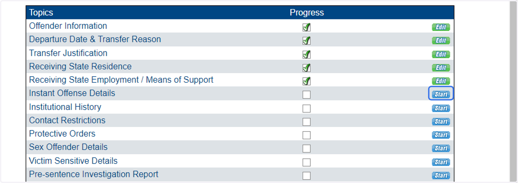Open the Institutional History topic link
Image resolution: width=518 pixels, height=183 pixels.
click(65, 107)
